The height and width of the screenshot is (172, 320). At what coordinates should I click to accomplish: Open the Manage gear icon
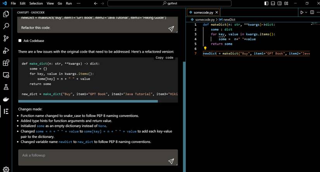click(6, 169)
